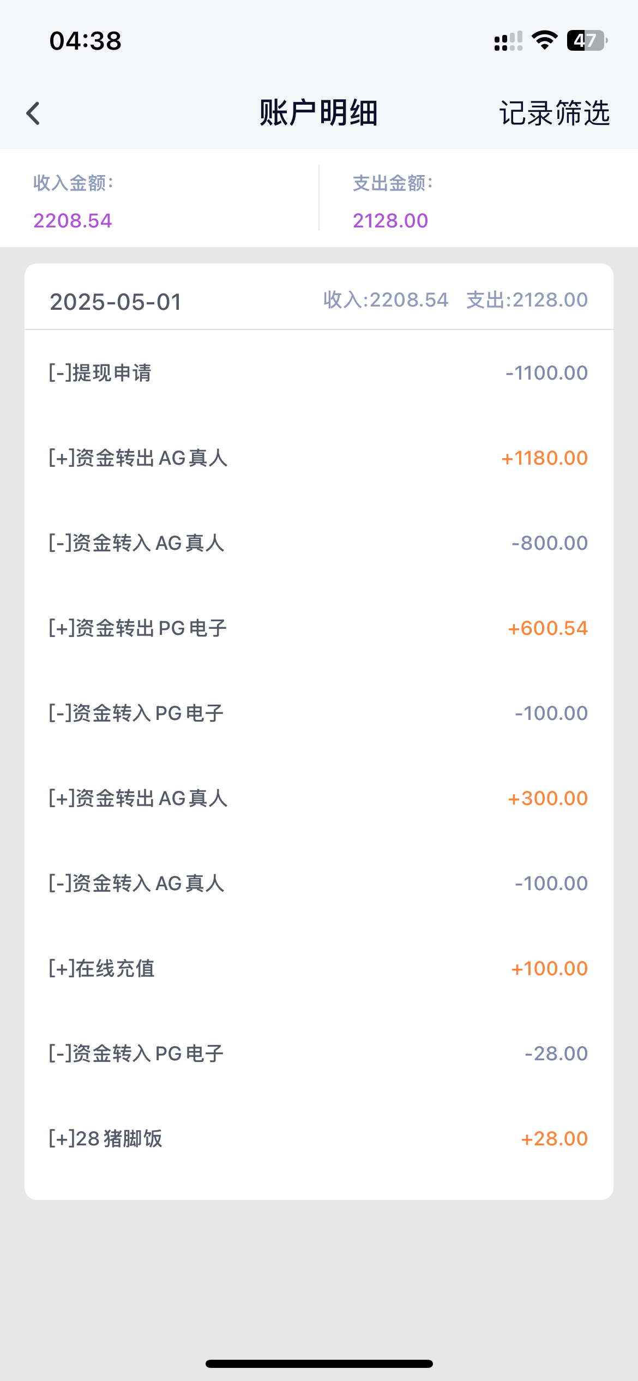View the 资金转出 AG真人 +300.00 record
Viewport: 638px width, 1381px height.
point(318,798)
